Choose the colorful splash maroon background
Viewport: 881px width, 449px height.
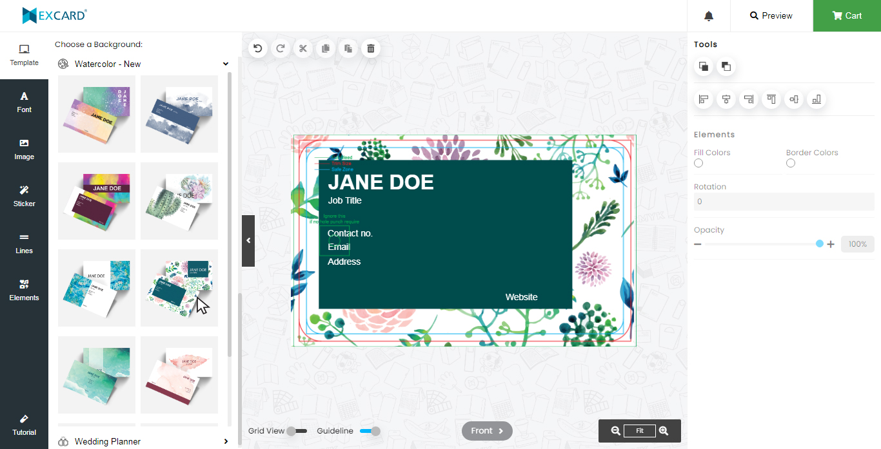tap(97, 201)
